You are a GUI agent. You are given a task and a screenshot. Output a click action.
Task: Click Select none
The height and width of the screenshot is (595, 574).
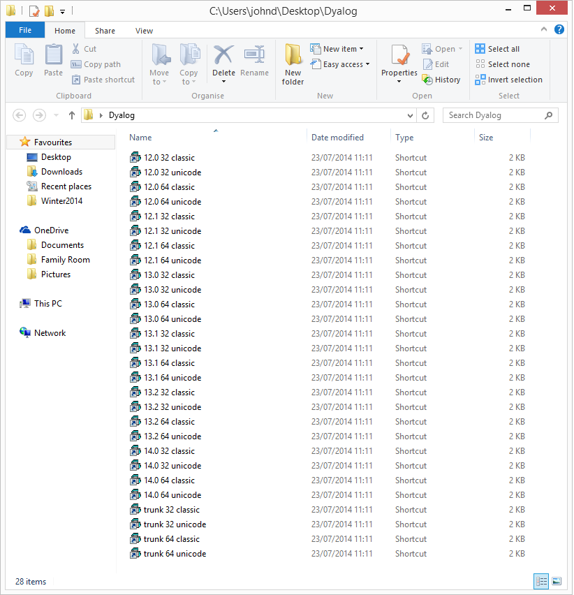tap(503, 64)
